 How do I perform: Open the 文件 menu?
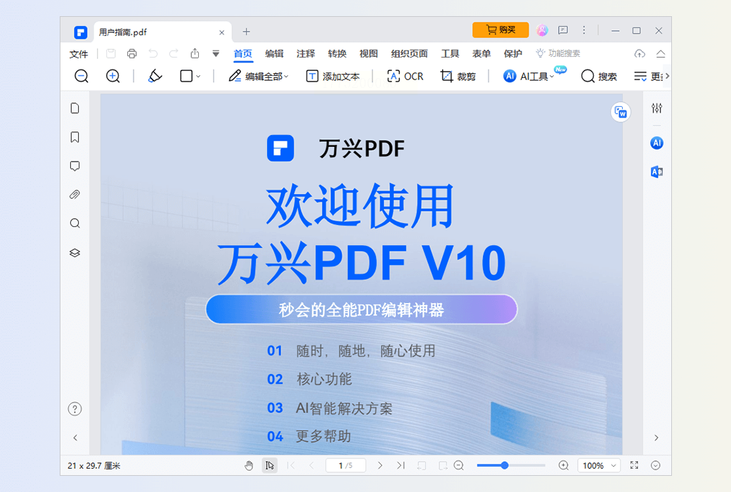78,54
